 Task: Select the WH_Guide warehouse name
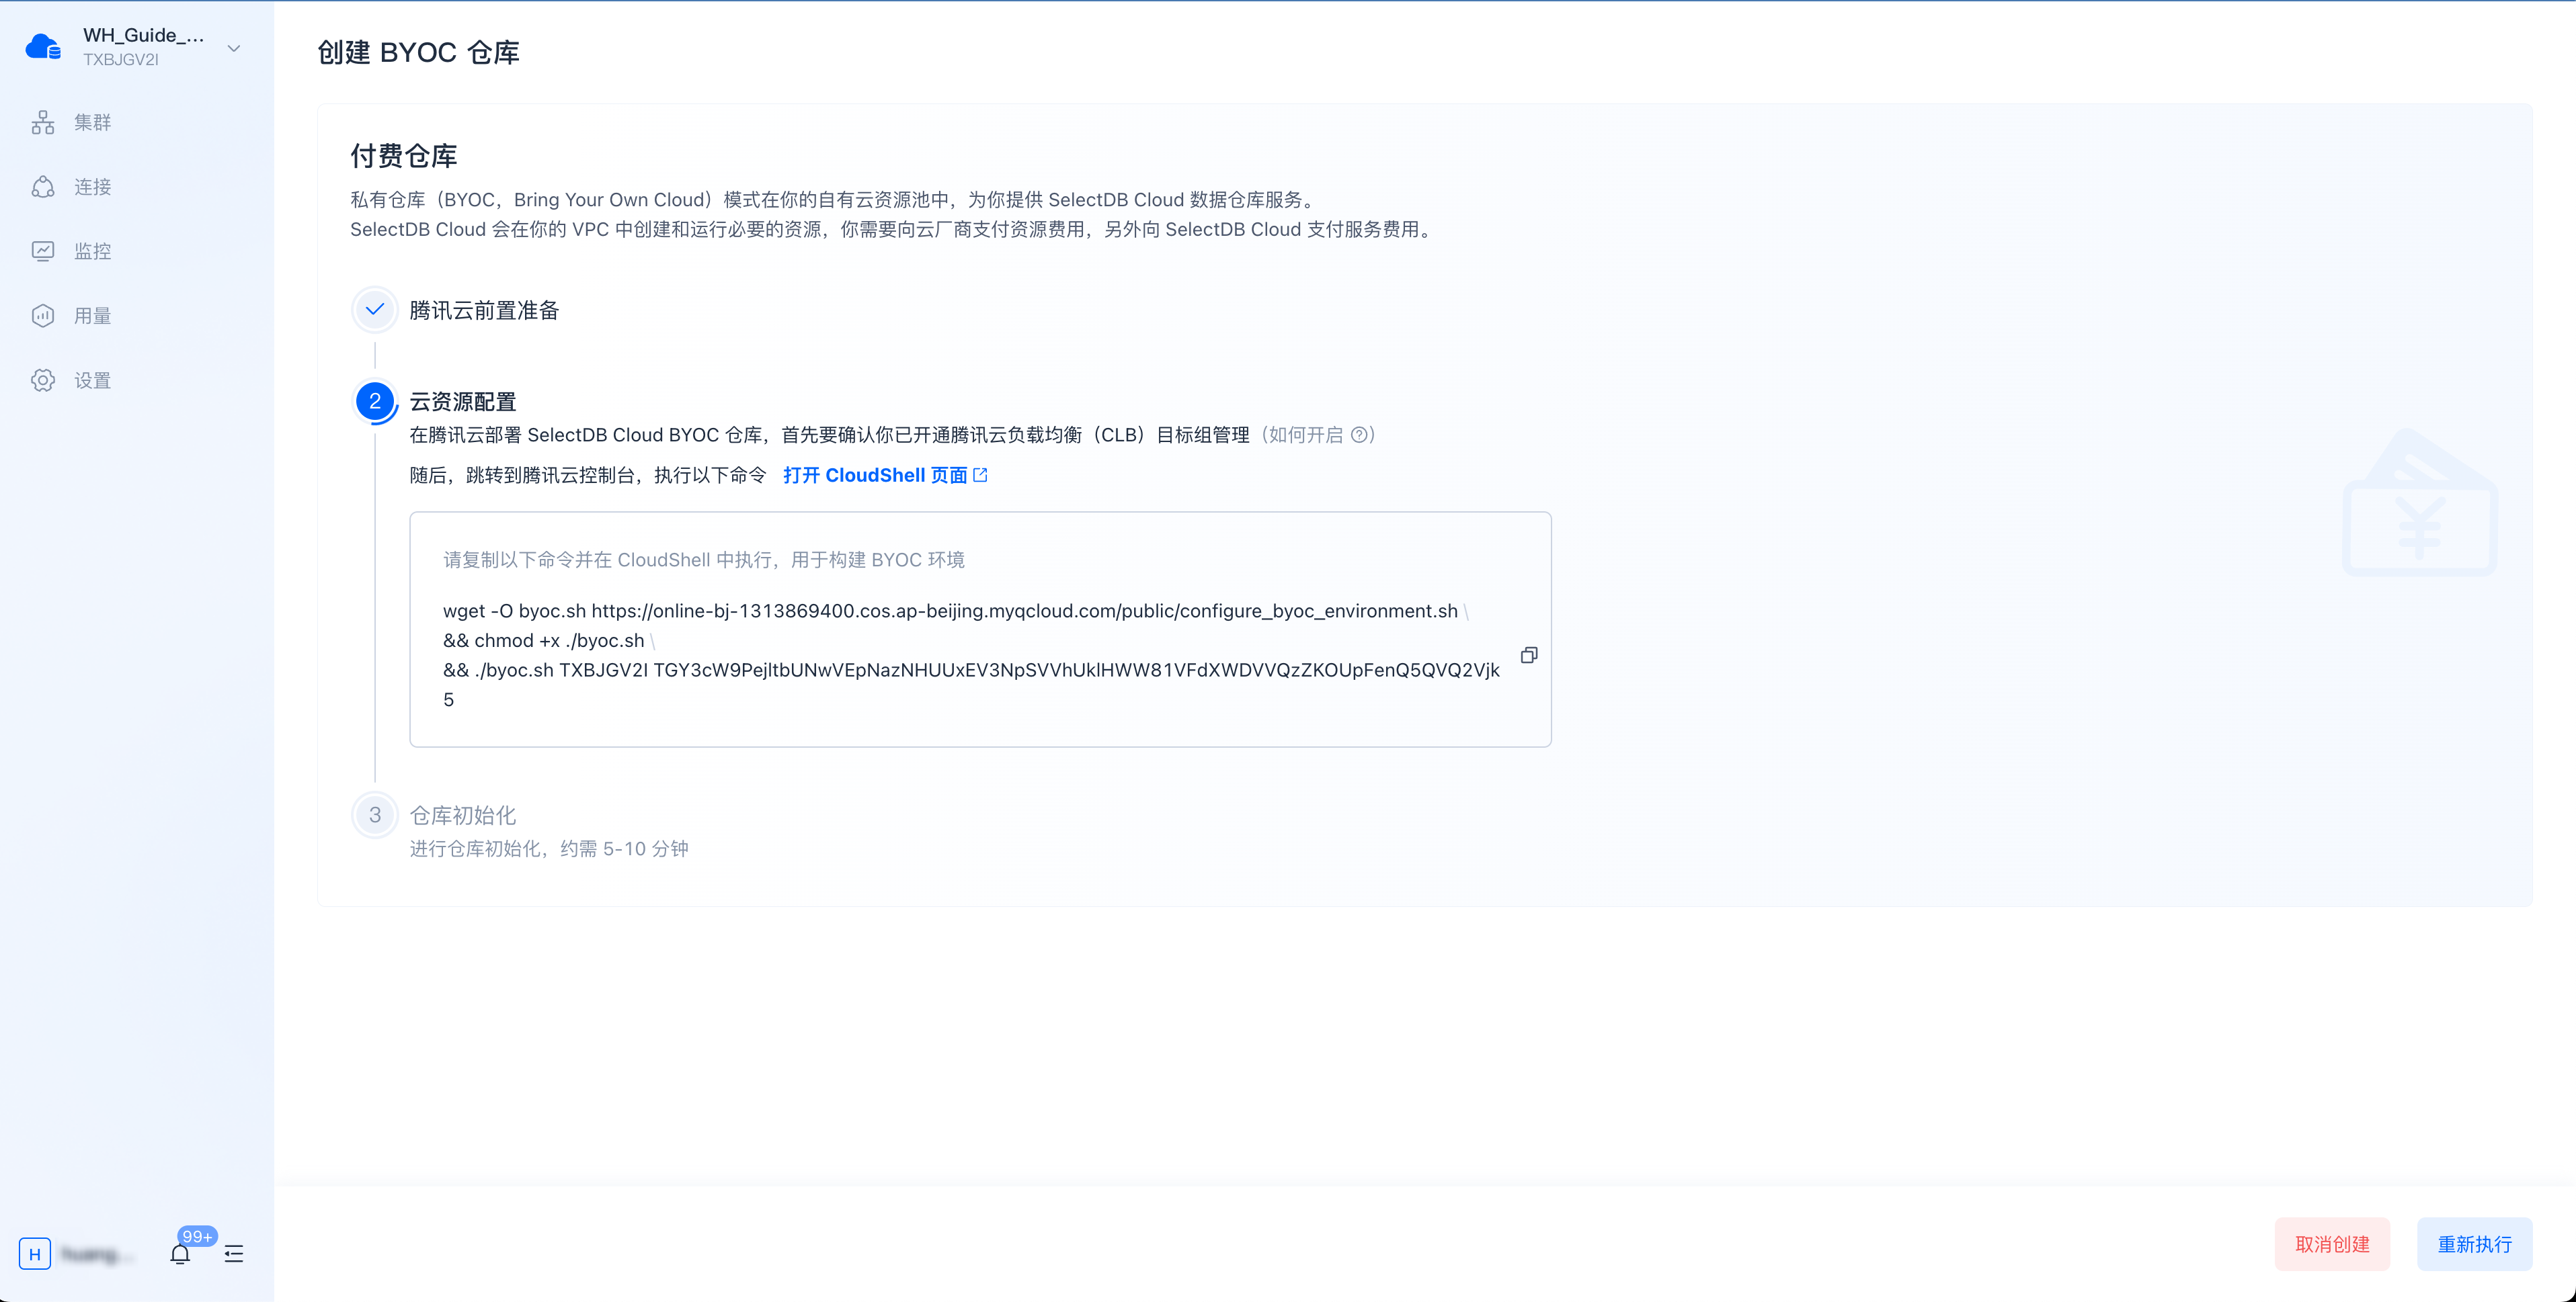[143, 35]
